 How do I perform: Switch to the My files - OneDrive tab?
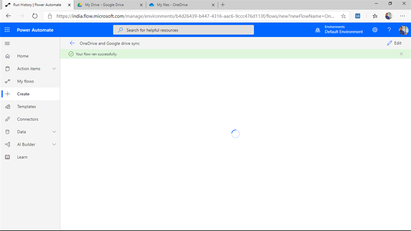(182, 5)
